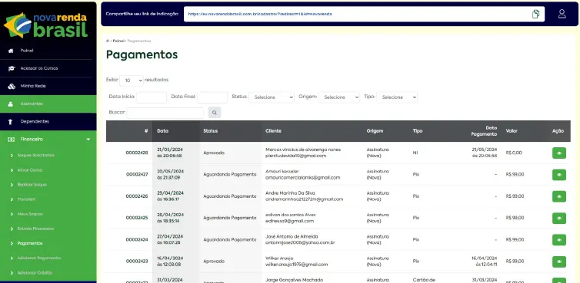View payment 00002424 with the eye button

pos(559,240)
